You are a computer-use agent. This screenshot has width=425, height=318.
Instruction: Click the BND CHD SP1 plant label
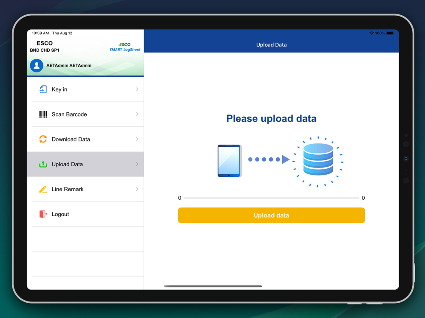pos(45,50)
